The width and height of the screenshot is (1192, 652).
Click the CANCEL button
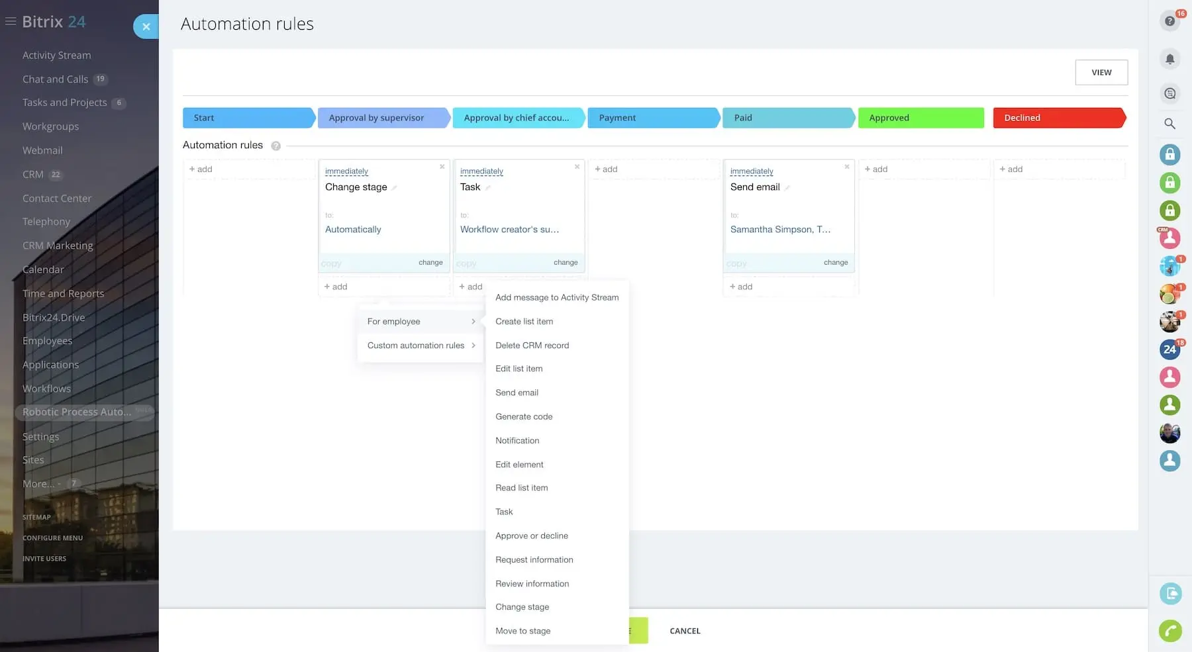pos(685,631)
